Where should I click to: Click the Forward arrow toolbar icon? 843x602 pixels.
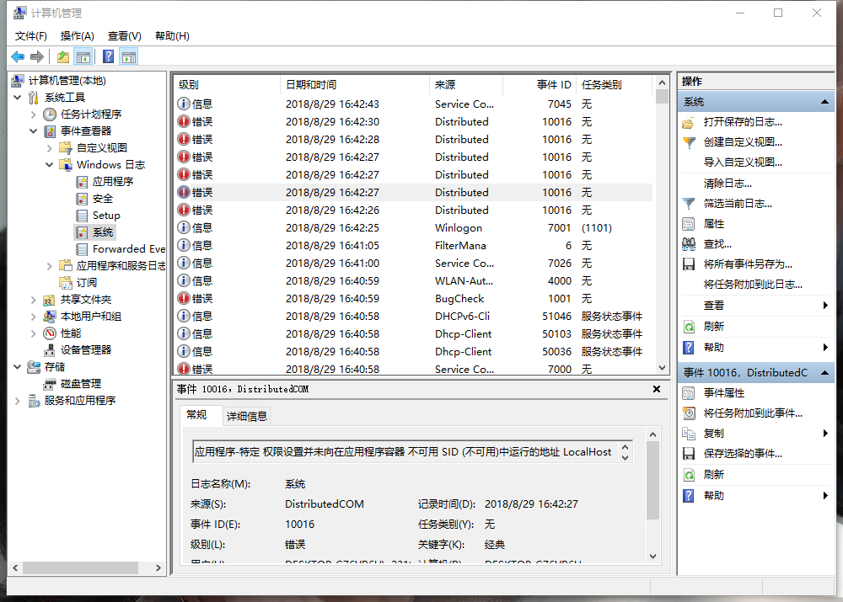click(x=37, y=56)
